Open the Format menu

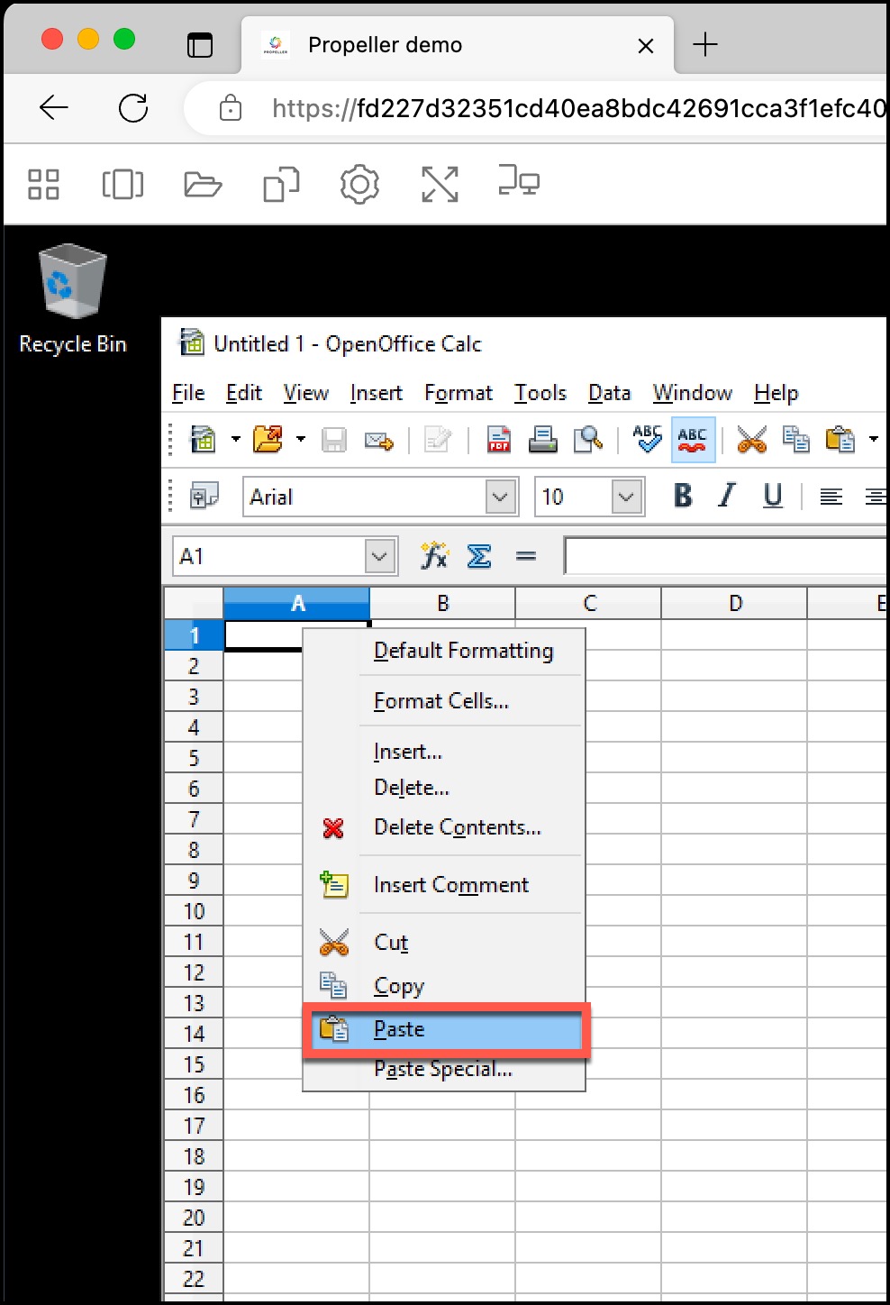(x=459, y=393)
